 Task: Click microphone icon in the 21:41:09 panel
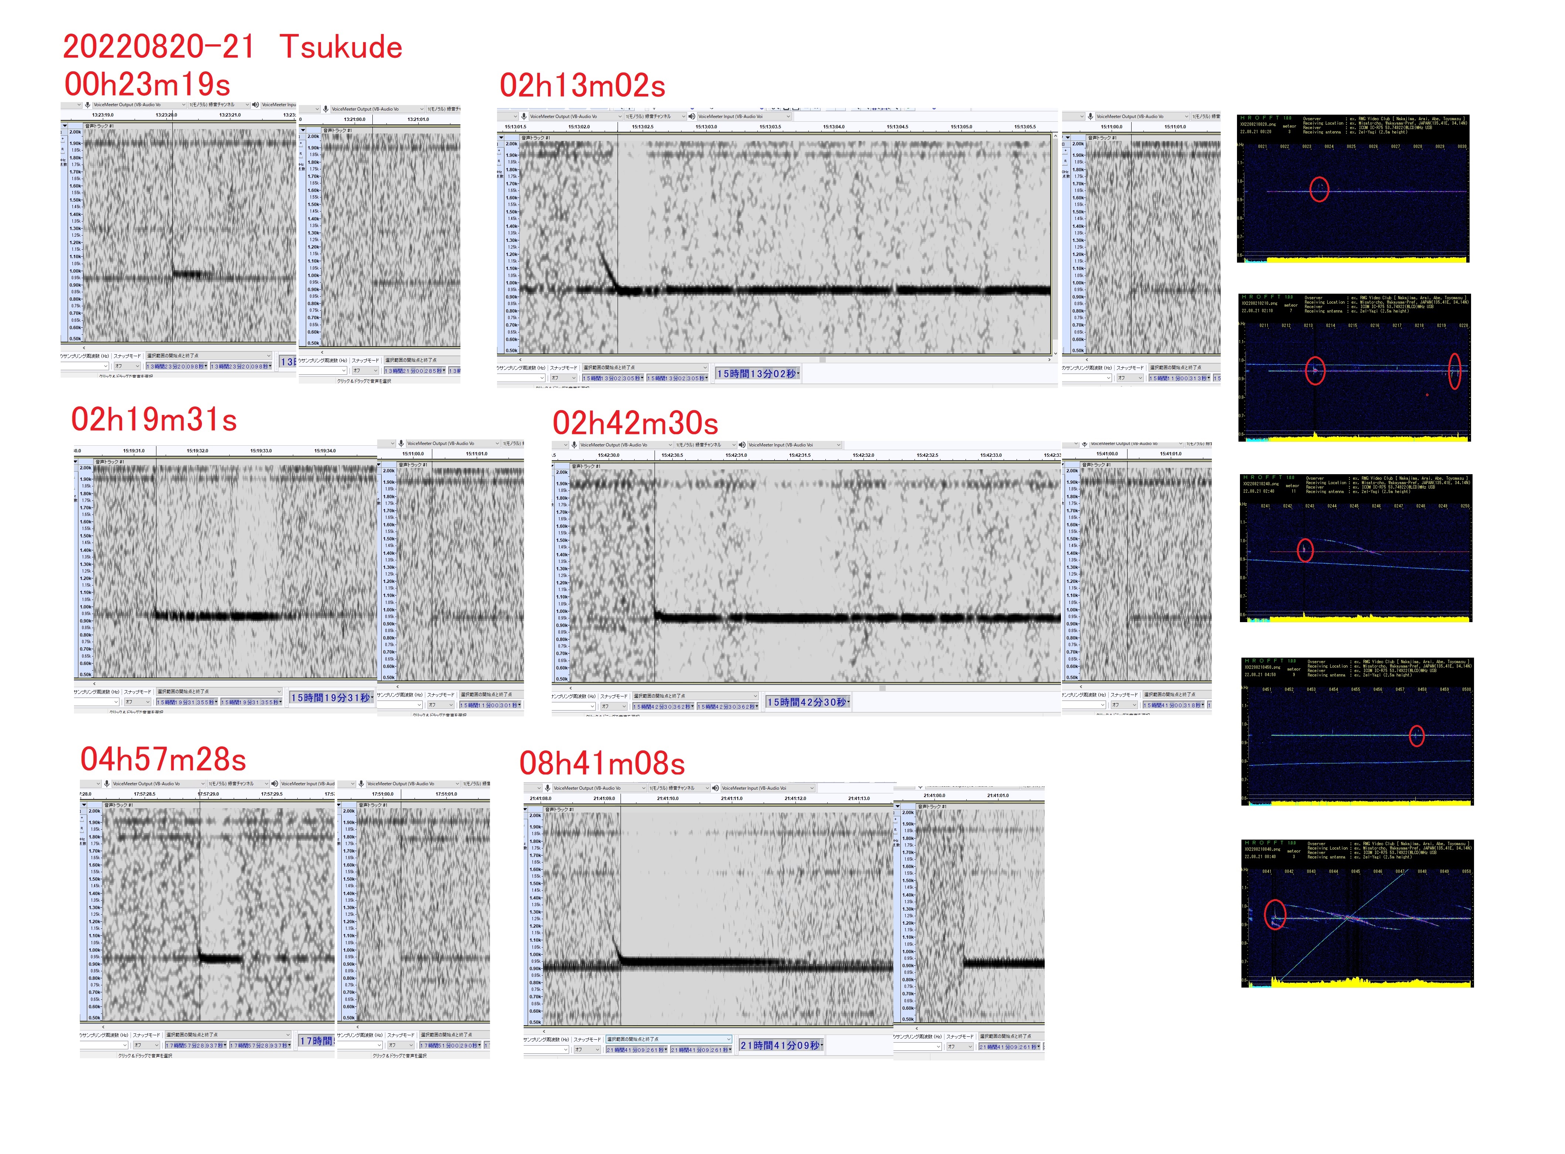tap(548, 788)
